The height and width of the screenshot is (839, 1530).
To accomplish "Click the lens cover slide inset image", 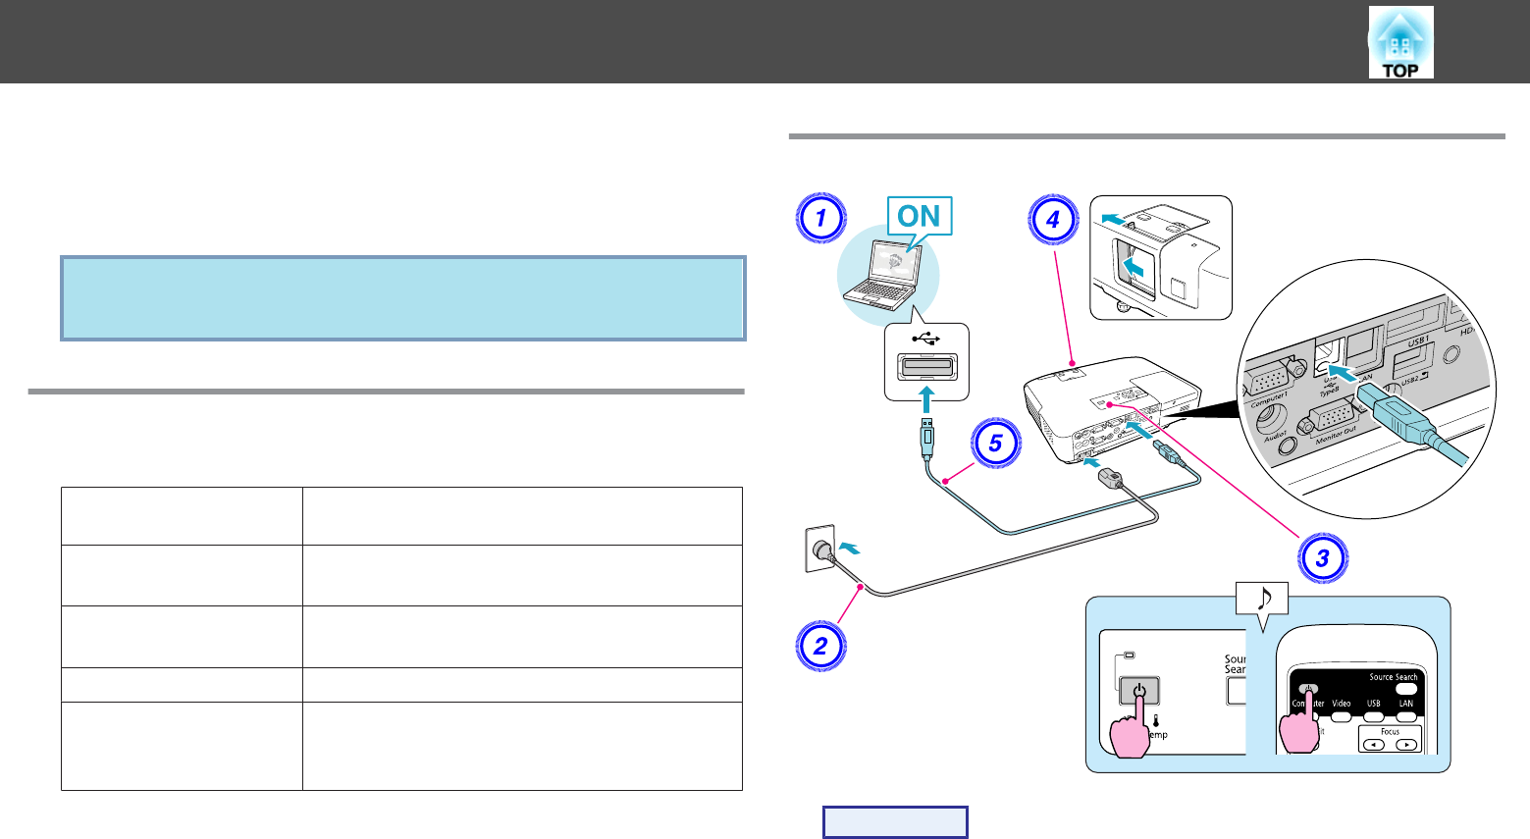I will (1161, 257).
